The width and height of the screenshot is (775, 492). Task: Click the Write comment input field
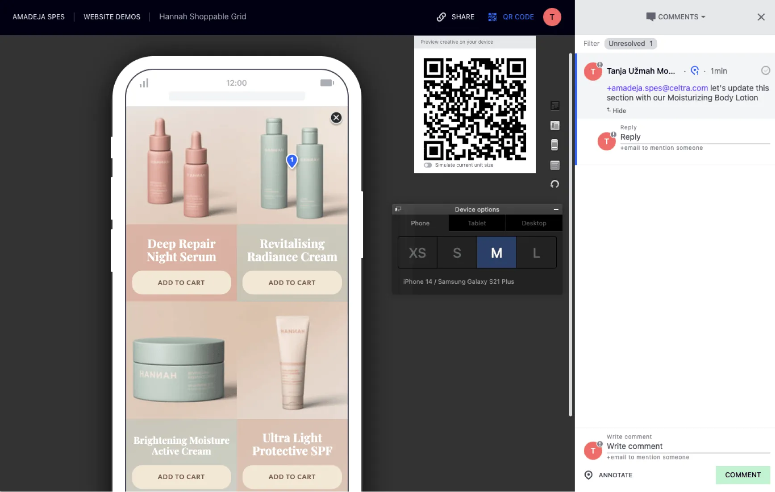point(688,447)
